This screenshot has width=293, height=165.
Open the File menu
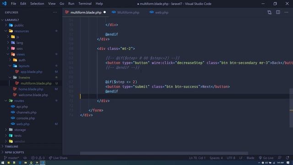(13, 4)
